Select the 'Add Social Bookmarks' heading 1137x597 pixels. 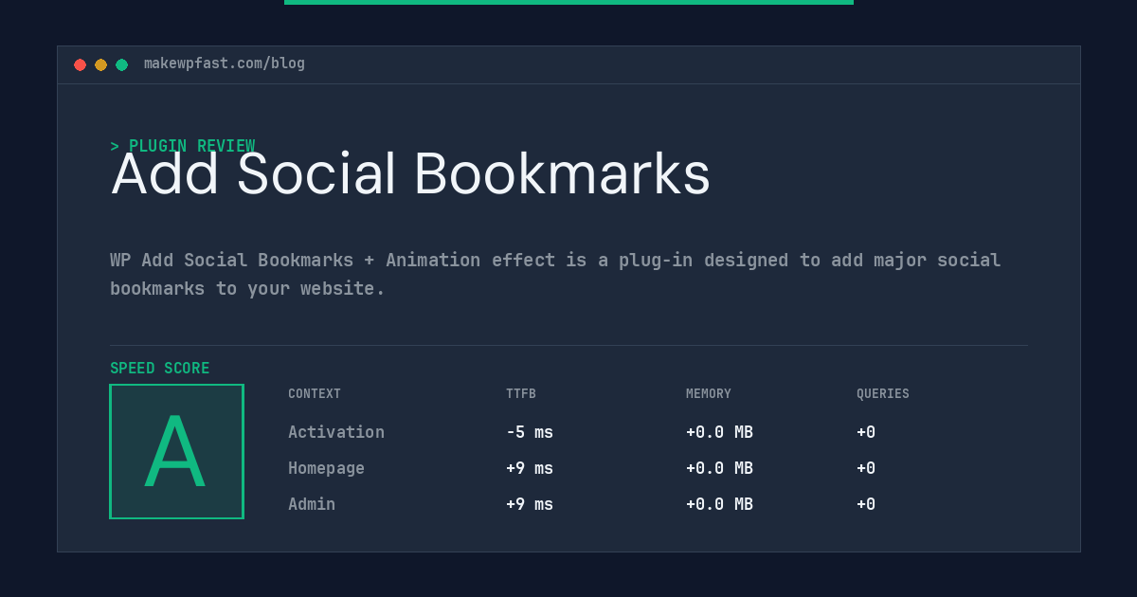(410, 175)
